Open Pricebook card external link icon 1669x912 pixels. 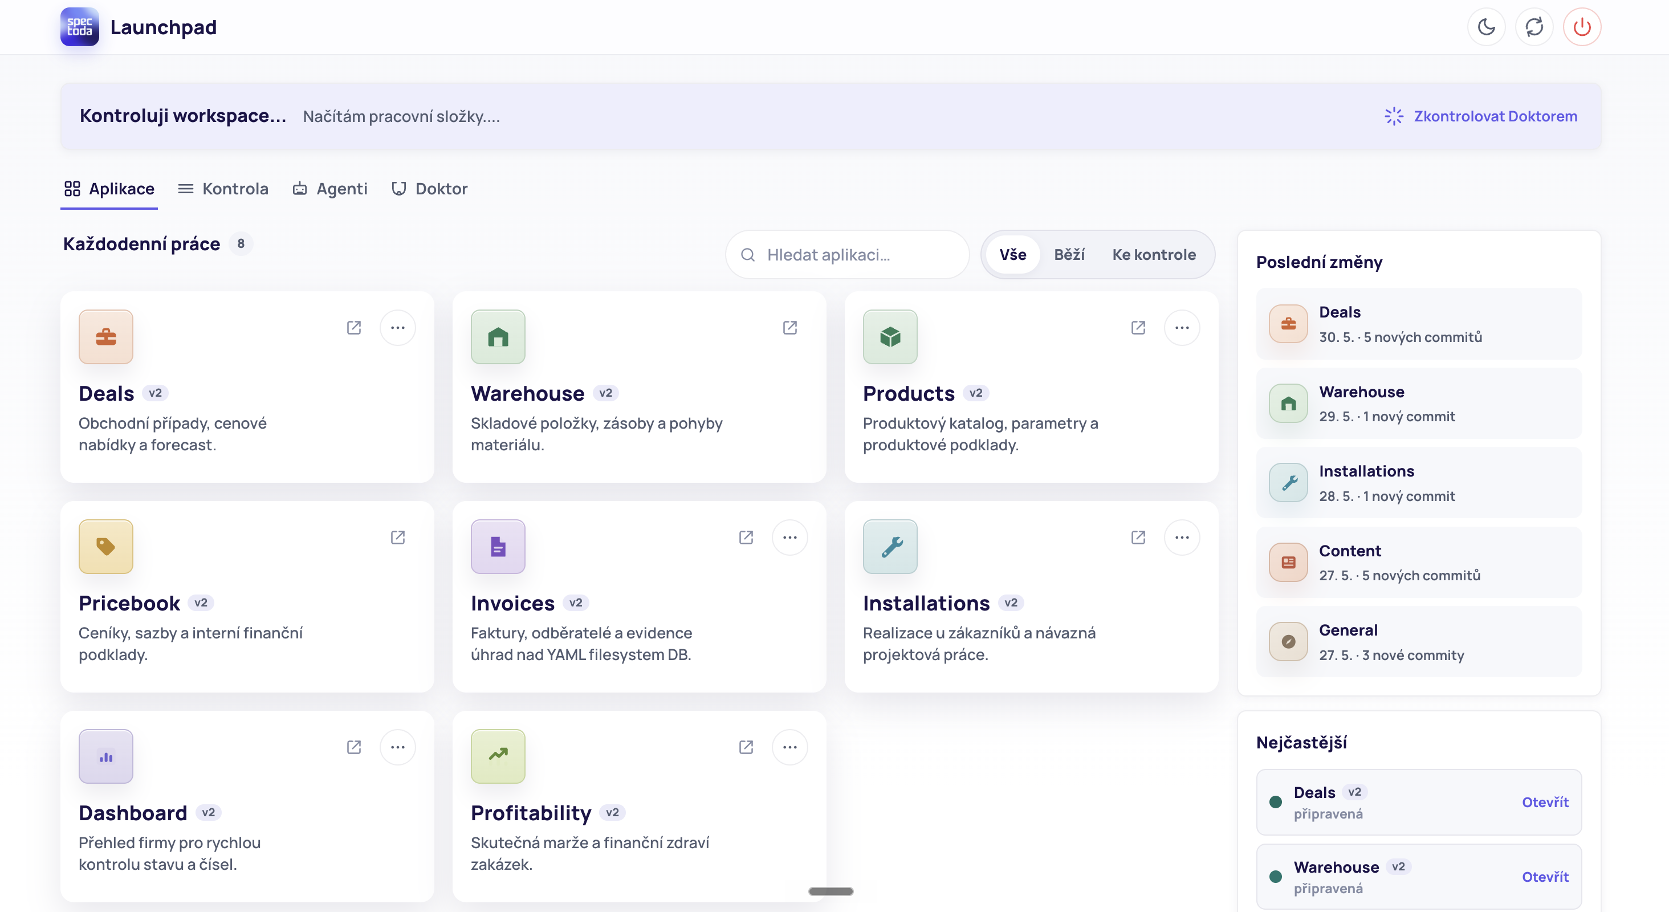coord(398,538)
